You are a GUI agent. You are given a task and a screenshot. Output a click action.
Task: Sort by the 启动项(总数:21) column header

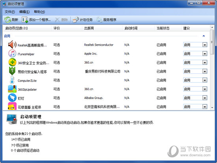(x=27, y=28)
